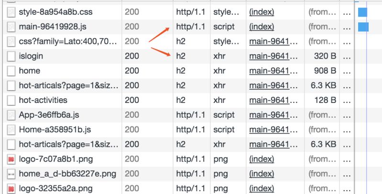
Task: Follow the main-9641 initiator link in hot-activities row
Action: [x=273, y=100]
